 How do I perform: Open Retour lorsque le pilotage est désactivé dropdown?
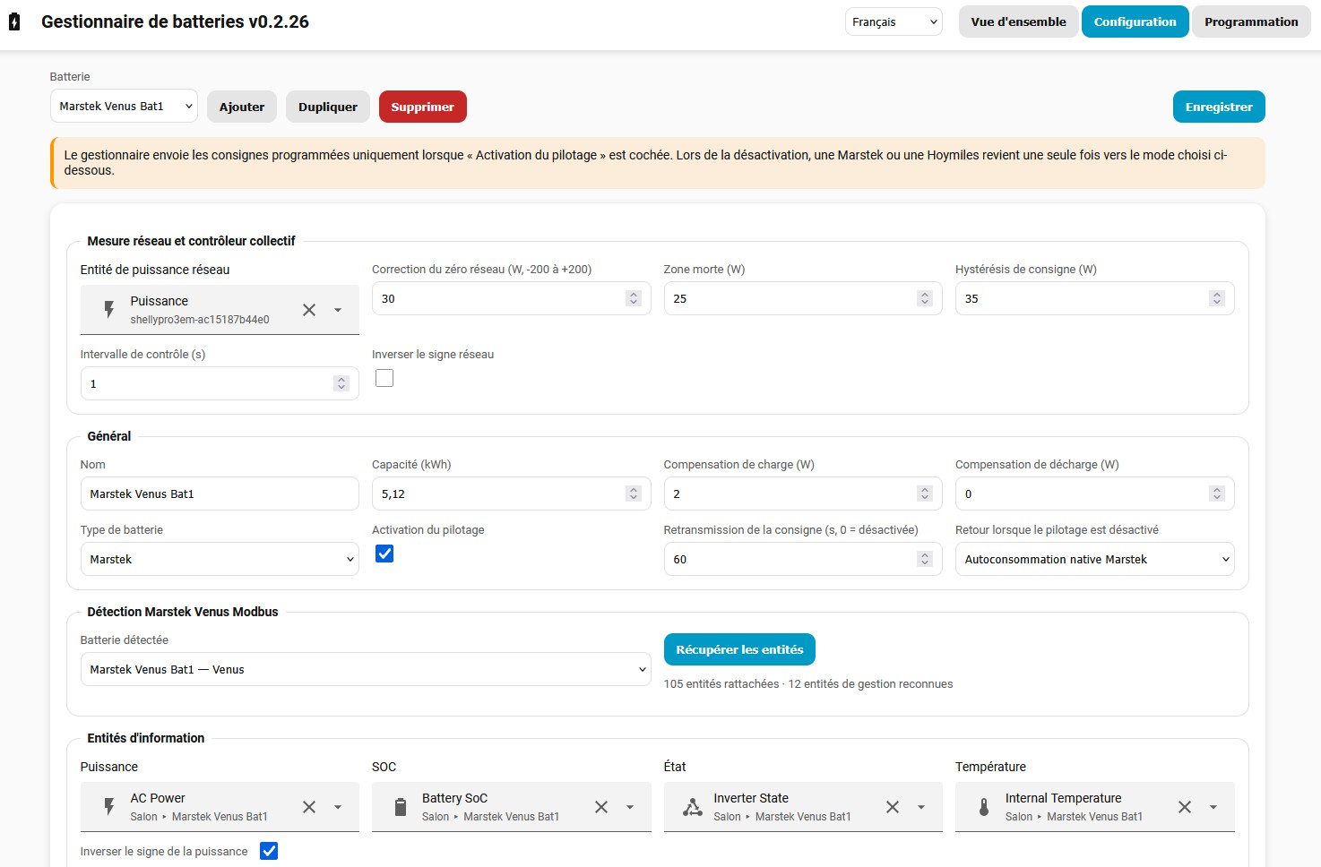[x=1094, y=559]
